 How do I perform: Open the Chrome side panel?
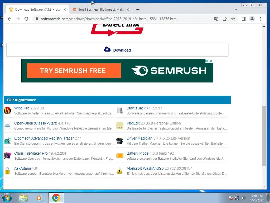pos(243,19)
